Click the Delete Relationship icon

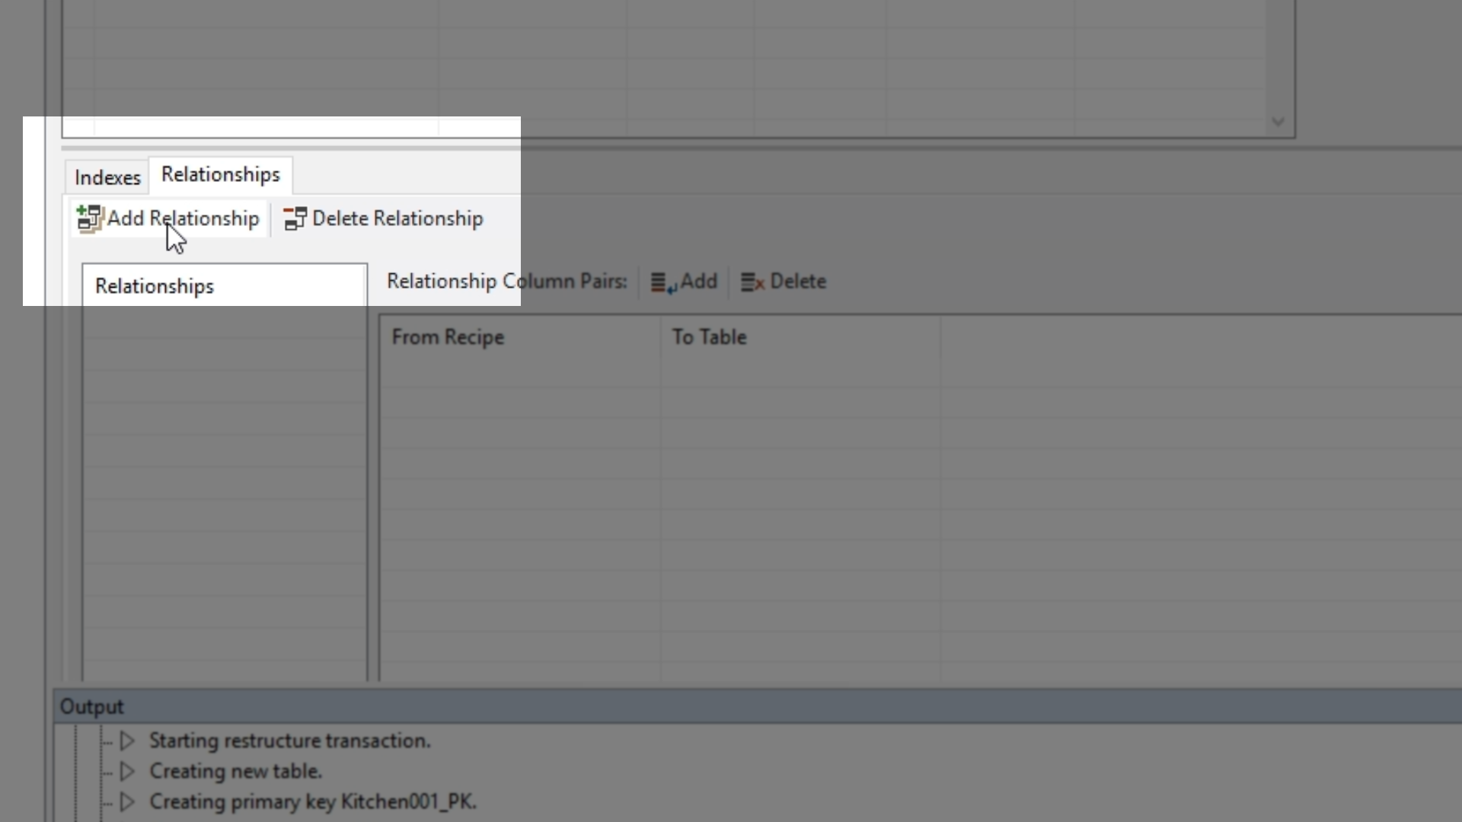295,218
